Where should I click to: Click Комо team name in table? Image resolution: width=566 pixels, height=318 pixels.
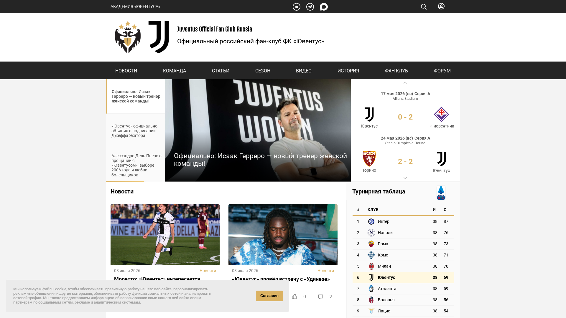(383, 255)
